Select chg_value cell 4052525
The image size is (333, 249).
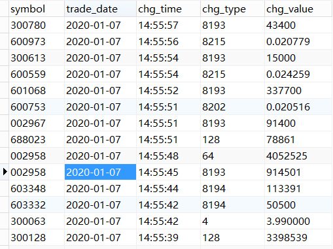tap(298, 156)
